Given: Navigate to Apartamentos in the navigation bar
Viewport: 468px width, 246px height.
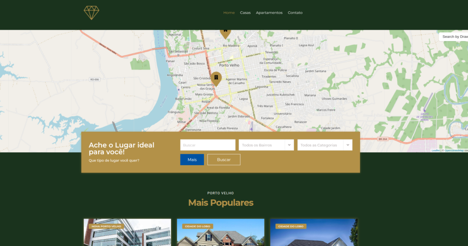Looking at the screenshot, I should (x=269, y=13).
